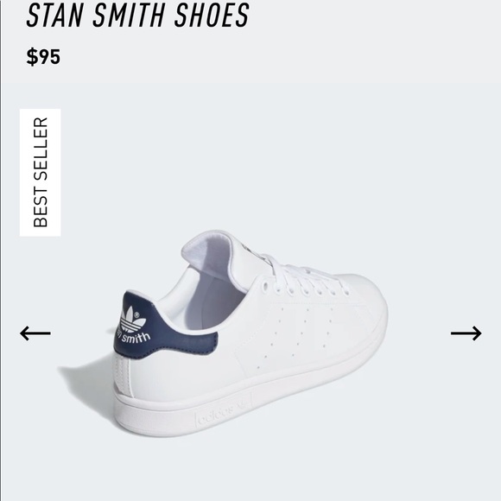
Task: Tap the adidas trefoil logo on heel
Action: pos(132,319)
